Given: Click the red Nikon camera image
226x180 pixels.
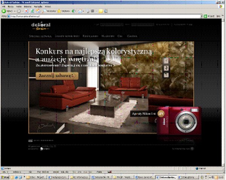Looking at the screenshot, I should point(179,121).
